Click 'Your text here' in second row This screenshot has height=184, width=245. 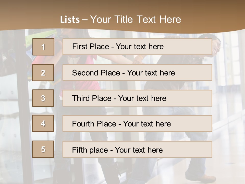pos(151,73)
